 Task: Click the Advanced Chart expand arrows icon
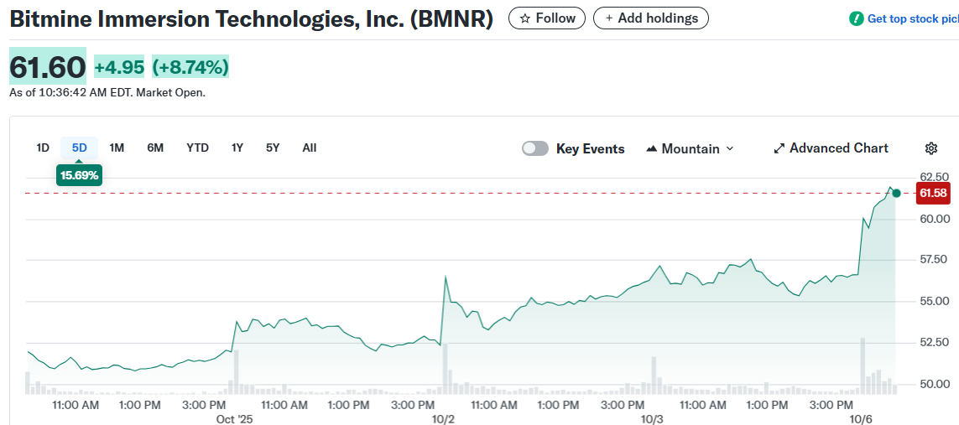pyautogui.click(x=779, y=148)
